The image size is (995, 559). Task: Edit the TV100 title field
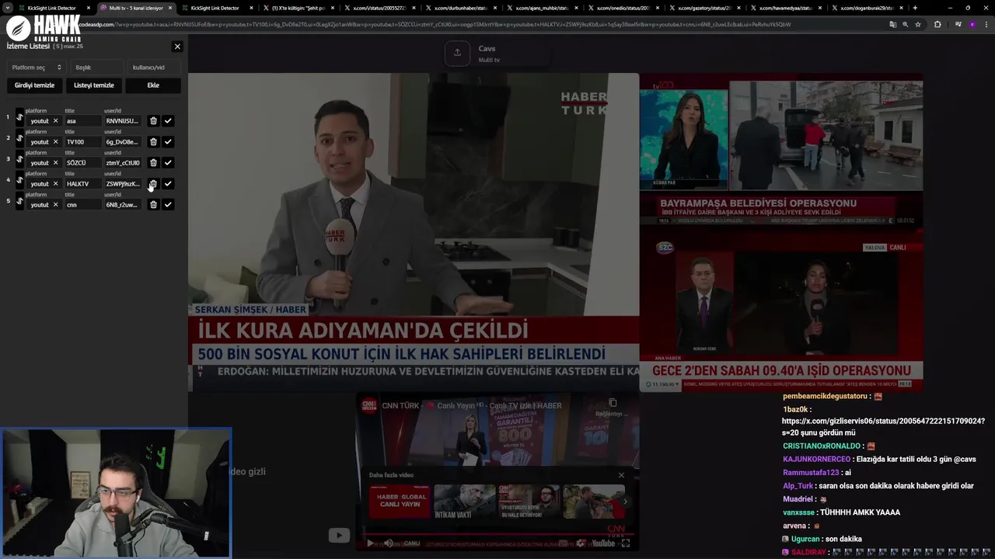pyautogui.click(x=82, y=141)
